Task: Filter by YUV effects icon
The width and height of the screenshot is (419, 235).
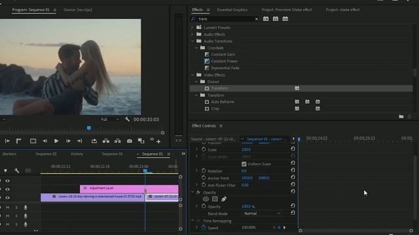Action: click(285, 19)
